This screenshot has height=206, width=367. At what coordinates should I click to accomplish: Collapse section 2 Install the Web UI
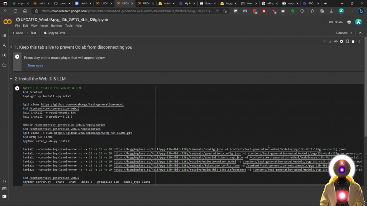tap(11, 79)
